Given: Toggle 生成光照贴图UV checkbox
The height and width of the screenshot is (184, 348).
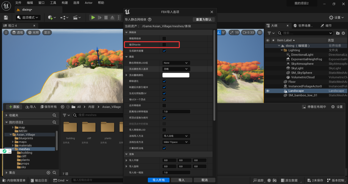Looking at the screenshot, I should (164, 94).
